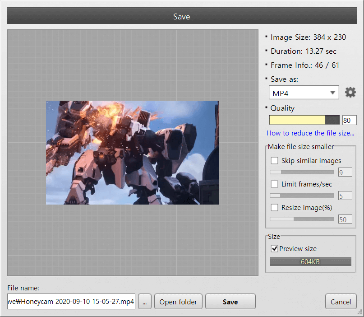Open the Save as format dropdown
Image resolution: width=364 pixels, height=317 pixels.
(304, 93)
